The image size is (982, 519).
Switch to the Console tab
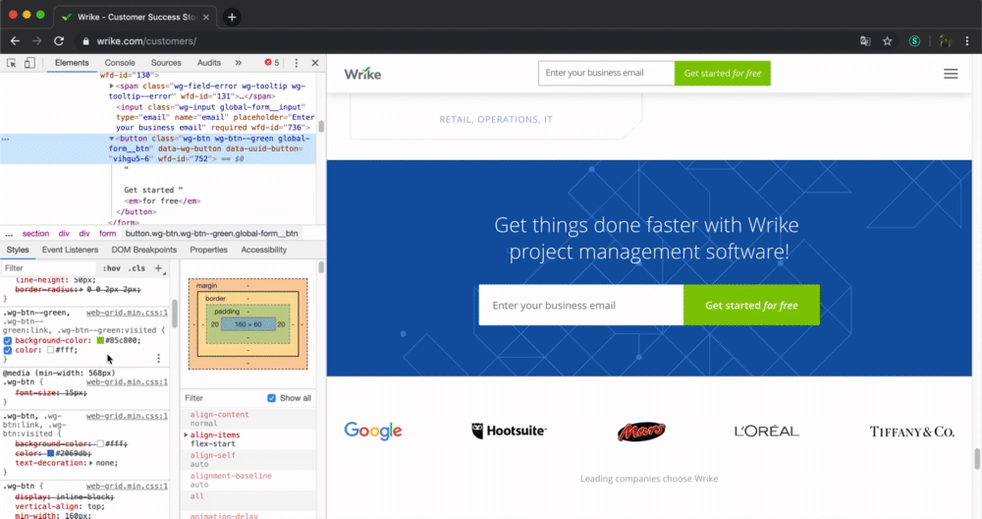pos(120,63)
